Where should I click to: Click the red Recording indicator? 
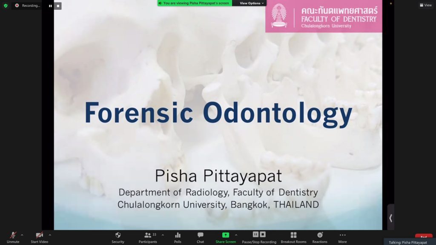(x=27, y=6)
